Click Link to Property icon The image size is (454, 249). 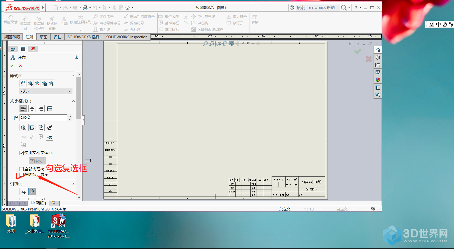coord(32,128)
